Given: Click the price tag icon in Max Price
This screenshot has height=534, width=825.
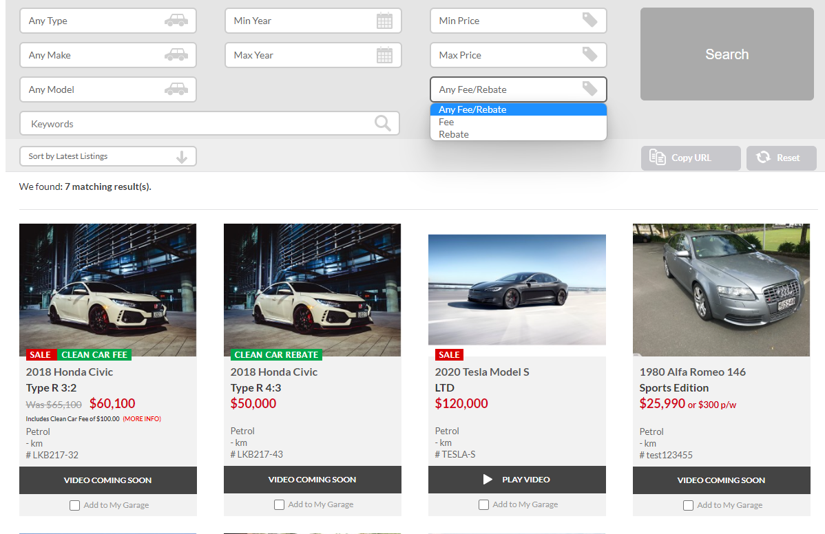Looking at the screenshot, I should [x=589, y=54].
